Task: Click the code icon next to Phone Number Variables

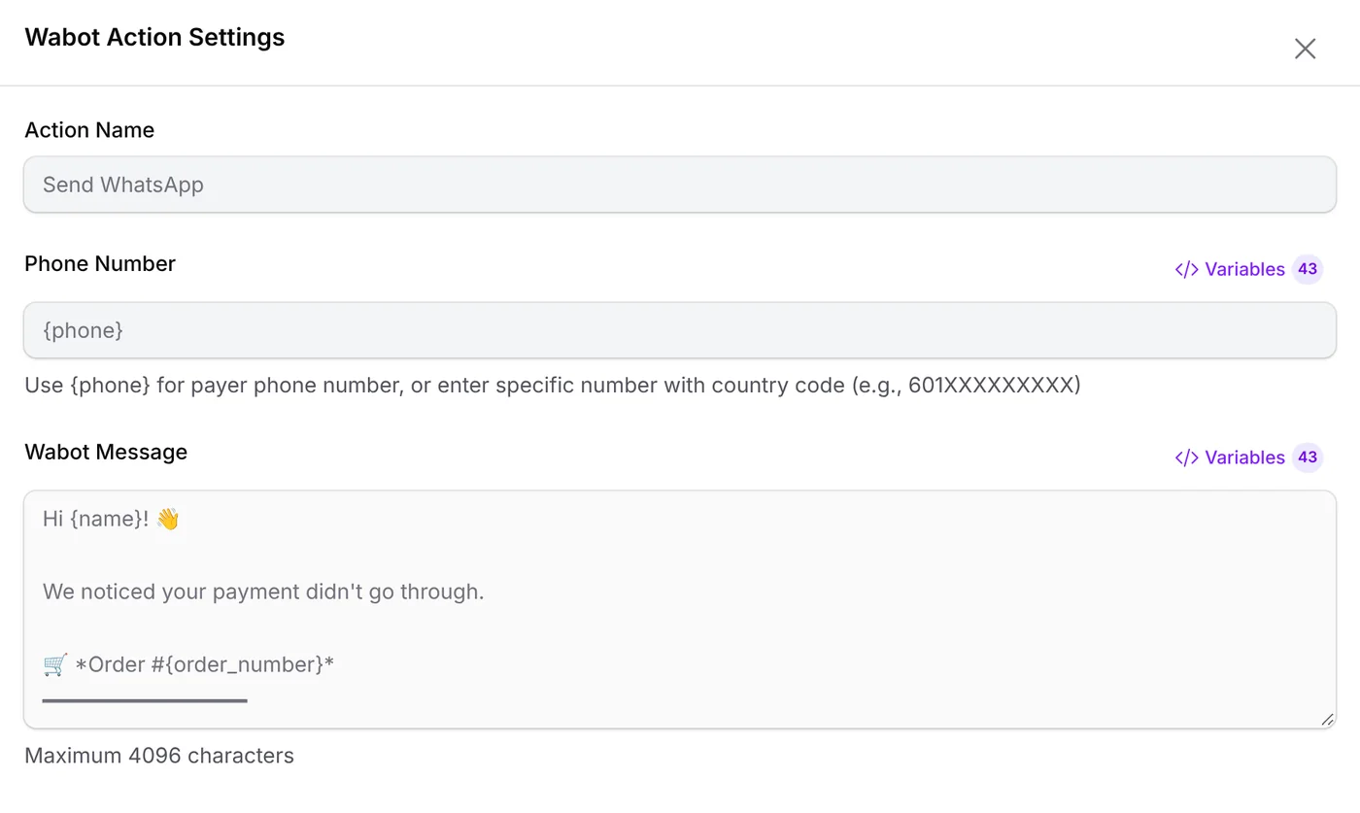Action: click(x=1186, y=269)
